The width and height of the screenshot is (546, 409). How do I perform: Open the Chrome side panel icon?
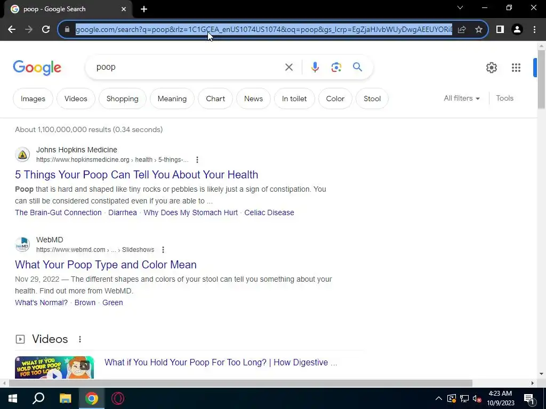point(500,30)
